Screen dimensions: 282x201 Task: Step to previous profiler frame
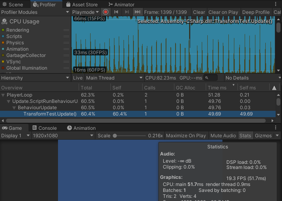116,12
